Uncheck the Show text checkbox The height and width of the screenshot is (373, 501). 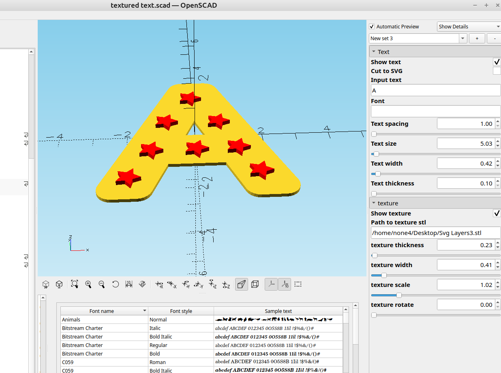(497, 62)
